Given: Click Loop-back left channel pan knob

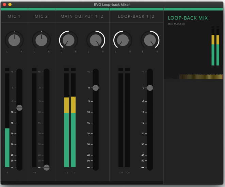Looking at the screenshot, I should (123, 40).
